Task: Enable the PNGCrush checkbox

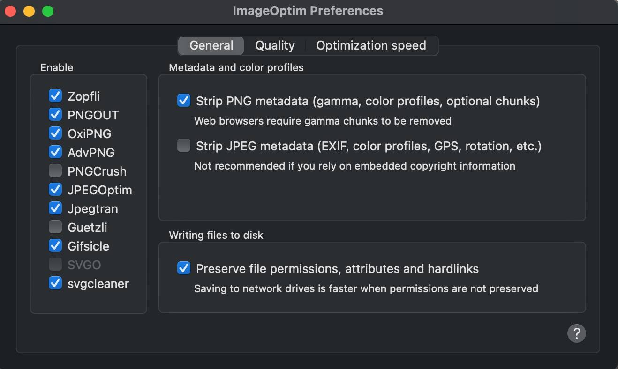Action: (x=55, y=171)
